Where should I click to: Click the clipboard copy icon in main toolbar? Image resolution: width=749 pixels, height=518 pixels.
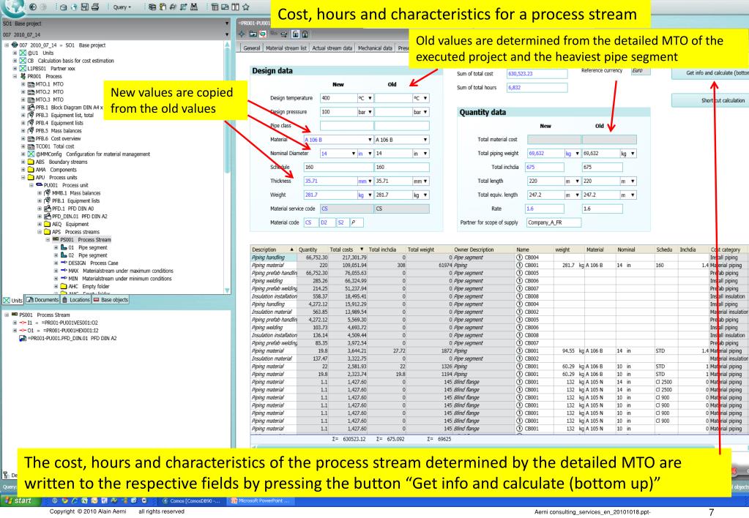[163, 7]
